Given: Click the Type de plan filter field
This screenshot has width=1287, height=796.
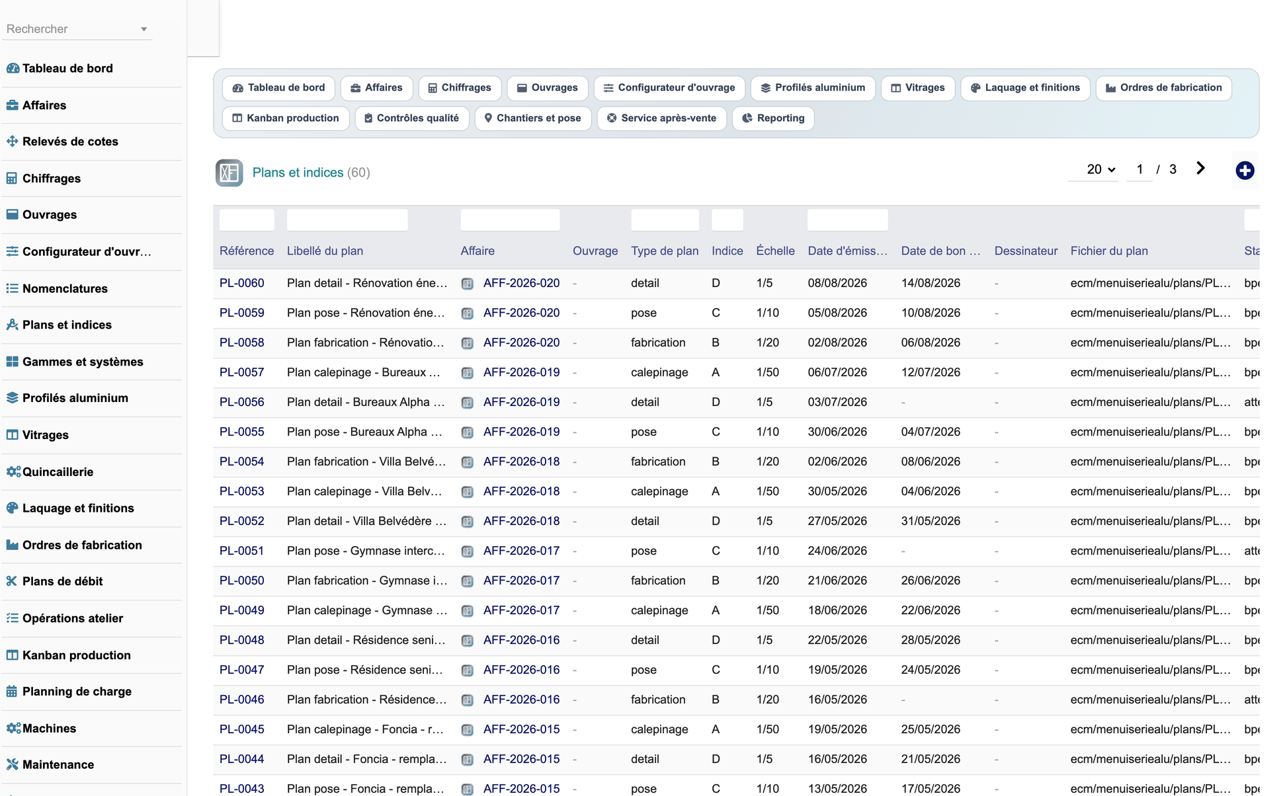Looking at the screenshot, I should click(x=665, y=220).
